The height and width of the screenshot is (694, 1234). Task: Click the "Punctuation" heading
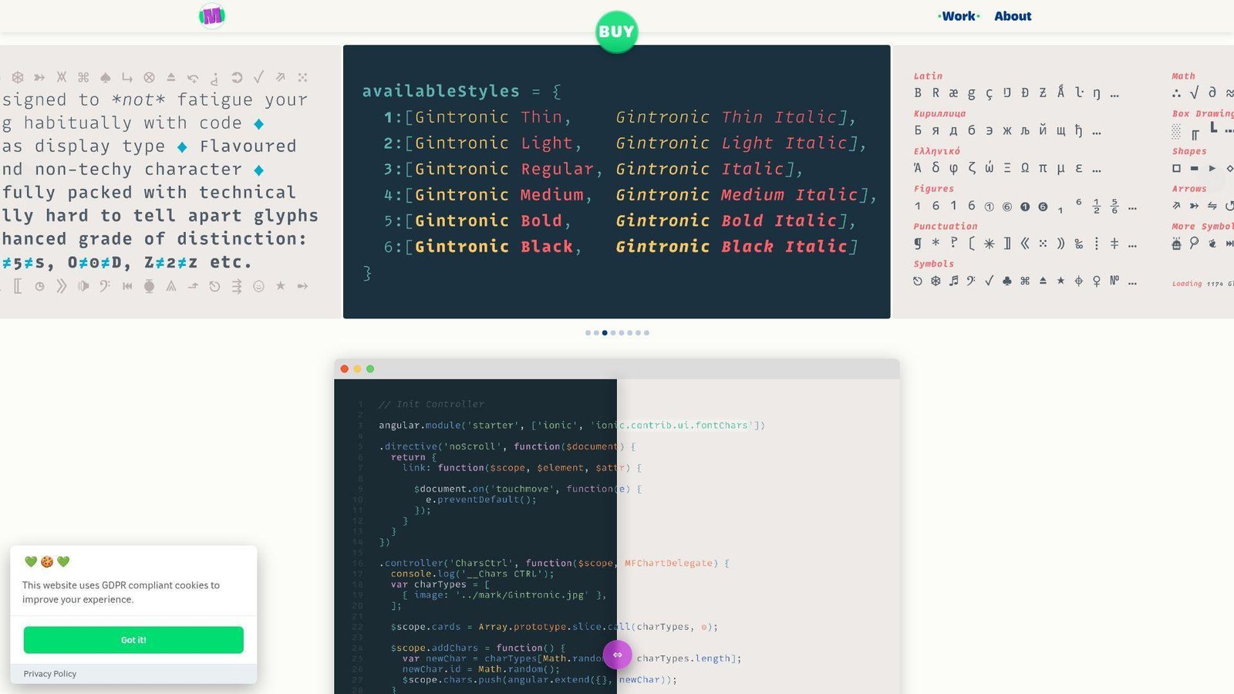pos(945,226)
